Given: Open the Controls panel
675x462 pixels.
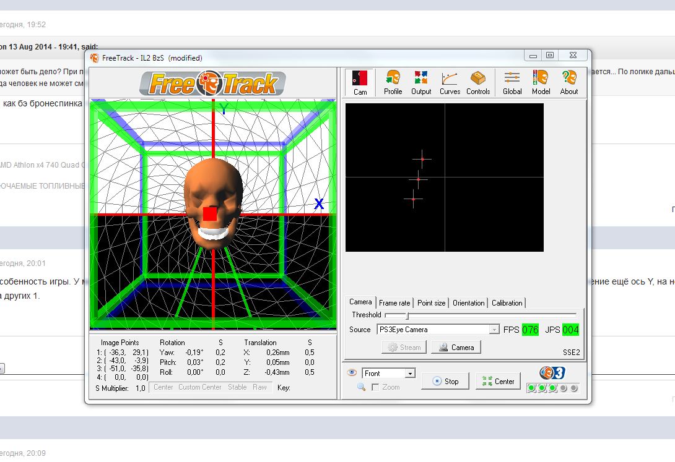Looking at the screenshot, I should pyautogui.click(x=478, y=82).
